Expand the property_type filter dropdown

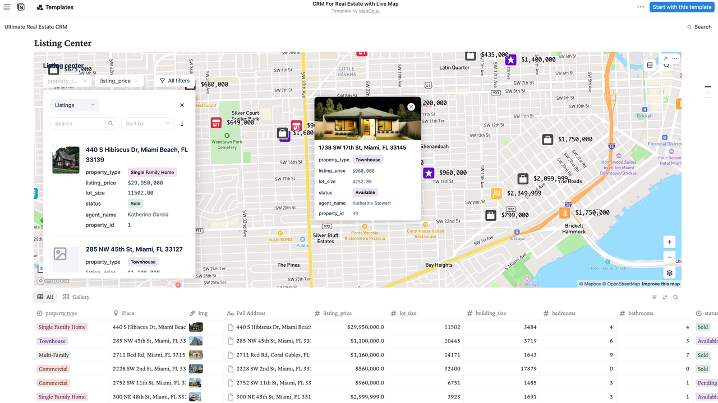pos(67,81)
